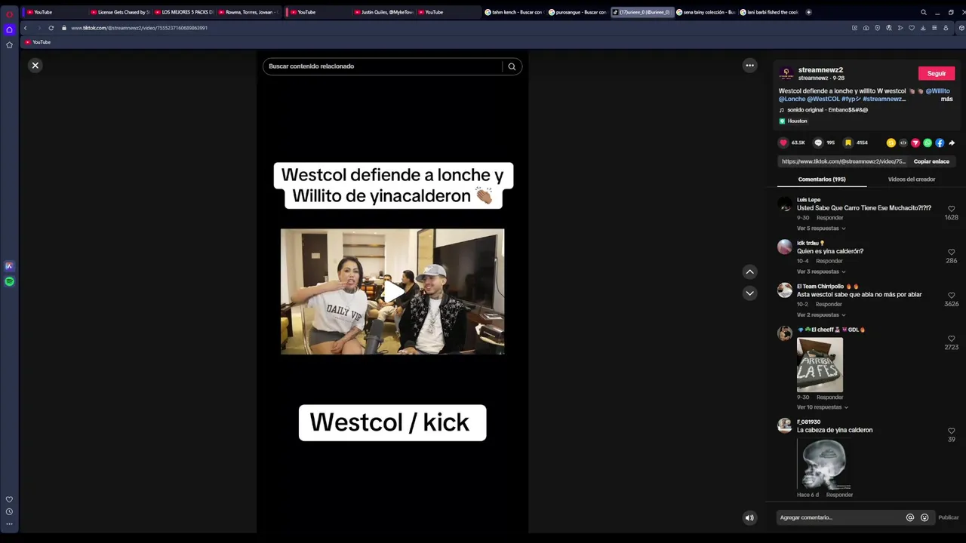
Task: Open the emoji picker in comment box
Action: click(x=924, y=517)
